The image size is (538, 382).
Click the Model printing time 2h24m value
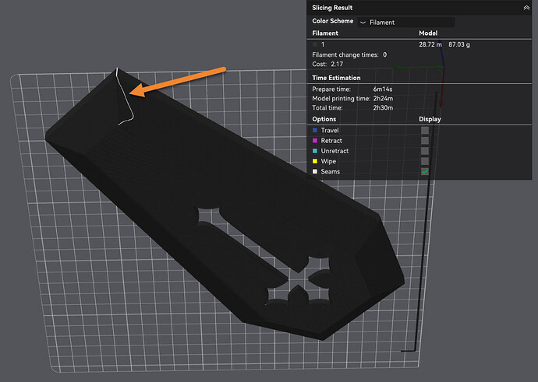coord(383,99)
